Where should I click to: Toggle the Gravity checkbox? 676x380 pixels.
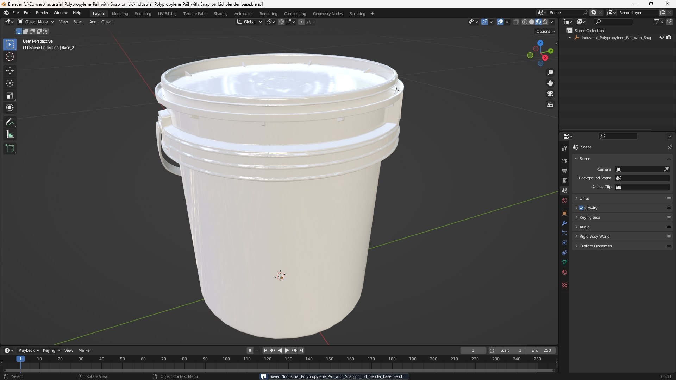tap(581, 208)
